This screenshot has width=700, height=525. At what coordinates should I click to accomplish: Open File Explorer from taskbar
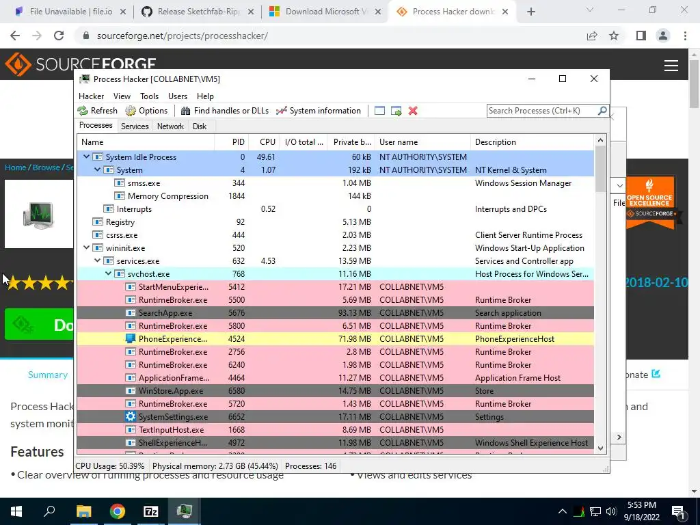coord(83,511)
